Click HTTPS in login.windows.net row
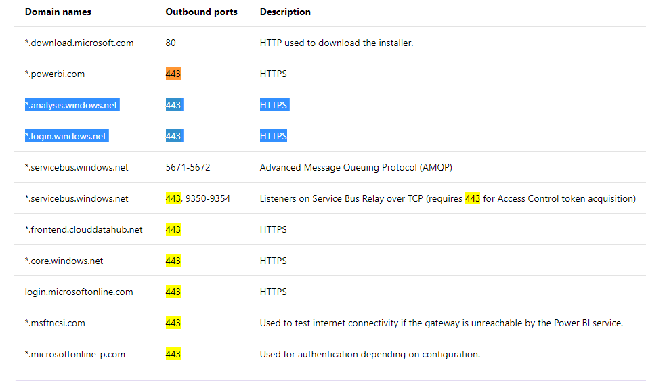 (x=273, y=136)
